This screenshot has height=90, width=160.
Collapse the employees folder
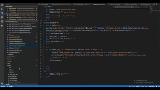click(x=11, y=73)
